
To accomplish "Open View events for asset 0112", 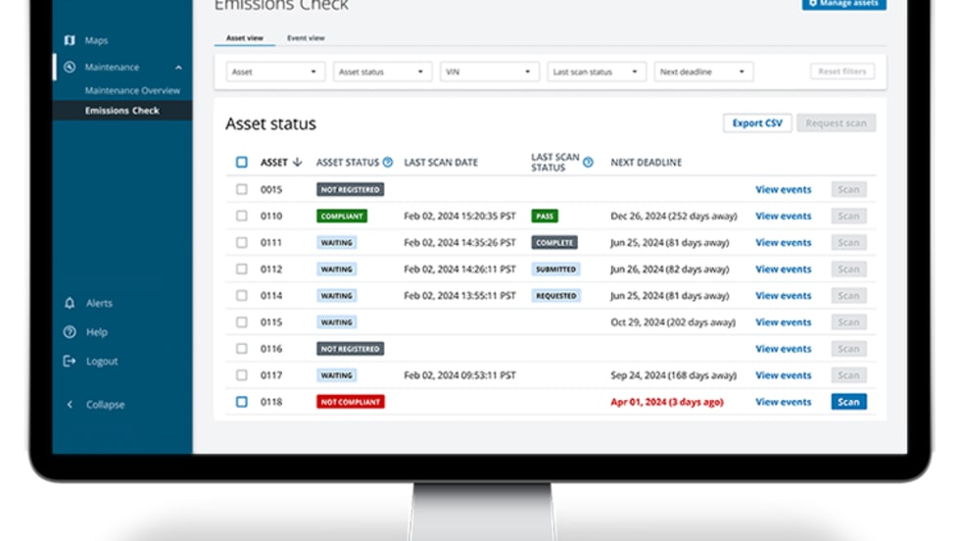I will click(783, 269).
